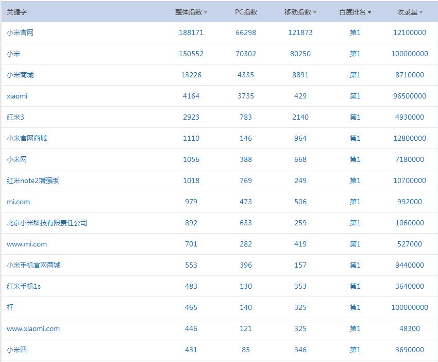Click indexed count 527000
This screenshot has height=362, width=438.
410,244
